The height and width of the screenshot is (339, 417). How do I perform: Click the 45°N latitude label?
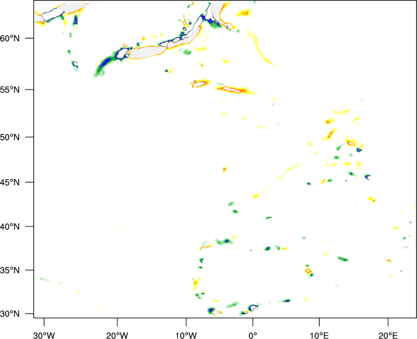(x=10, y=182)
